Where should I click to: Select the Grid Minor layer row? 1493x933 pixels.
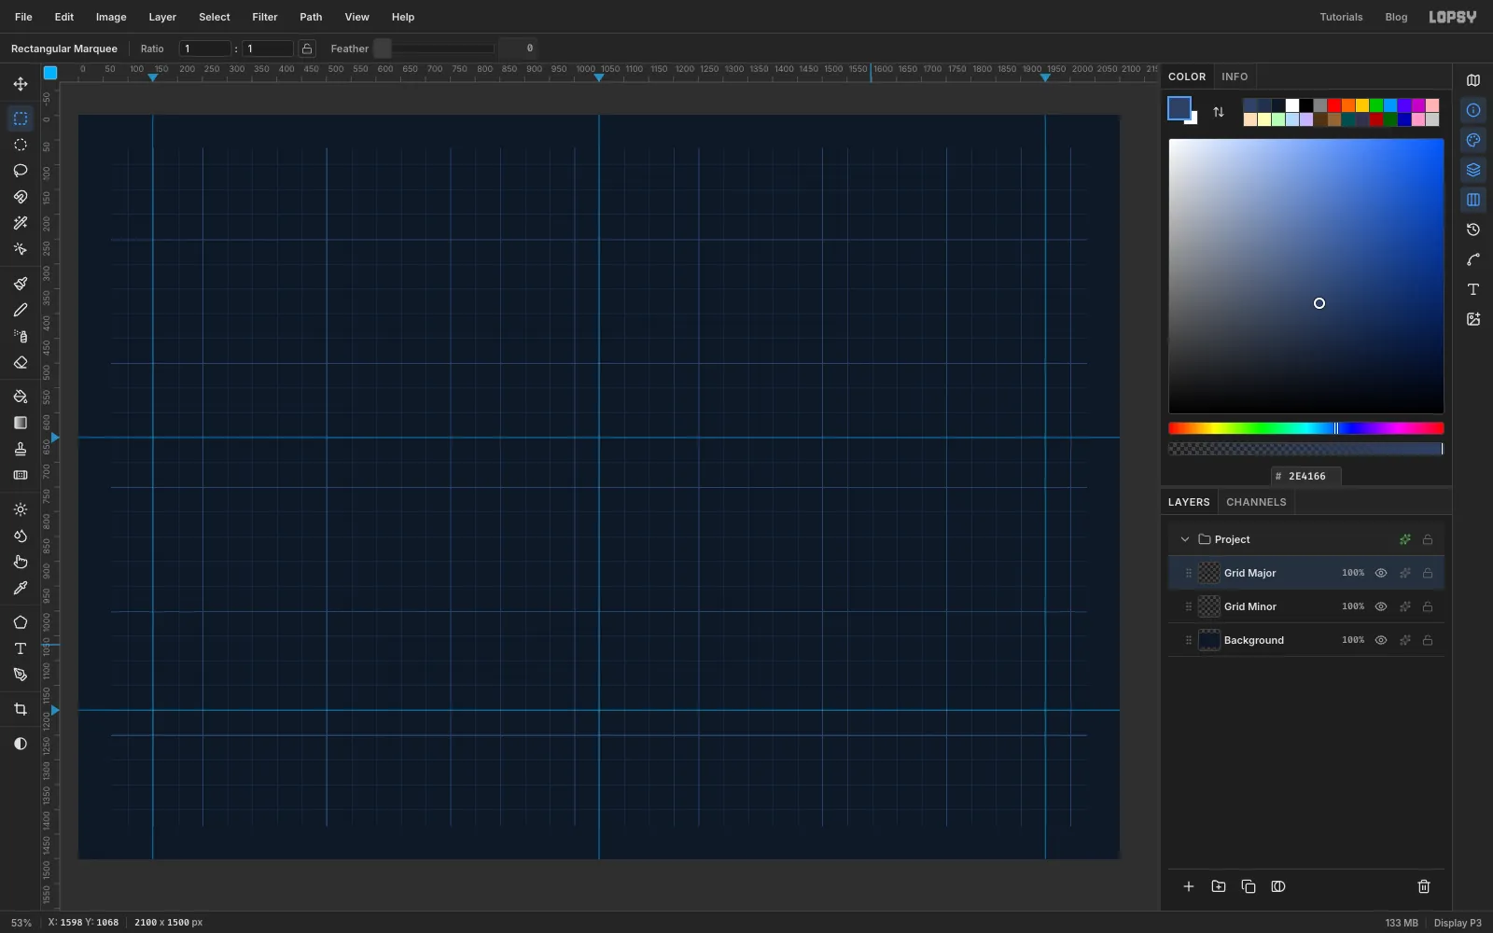coord(1306,606)
